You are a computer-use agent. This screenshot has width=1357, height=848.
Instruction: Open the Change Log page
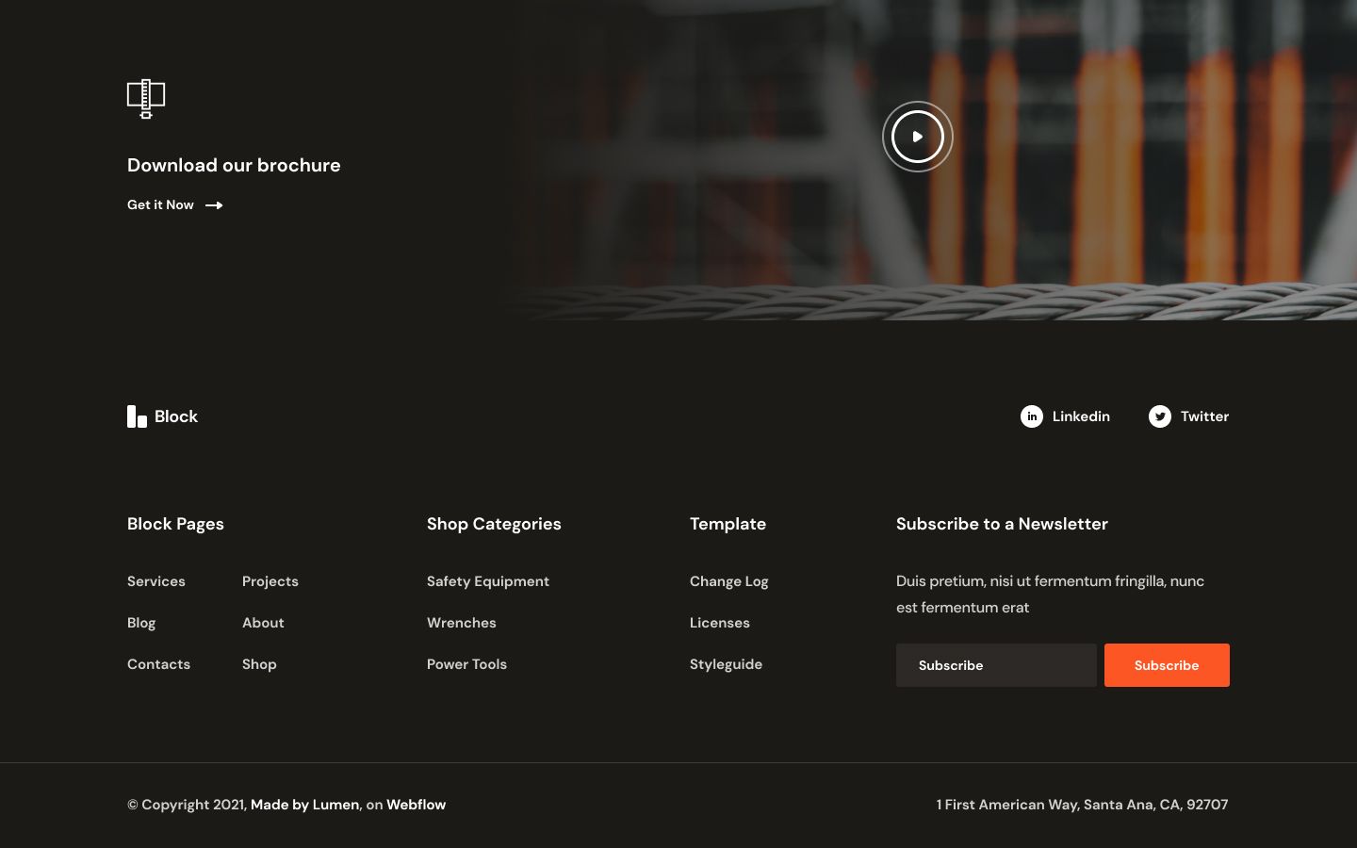(729, 581)
